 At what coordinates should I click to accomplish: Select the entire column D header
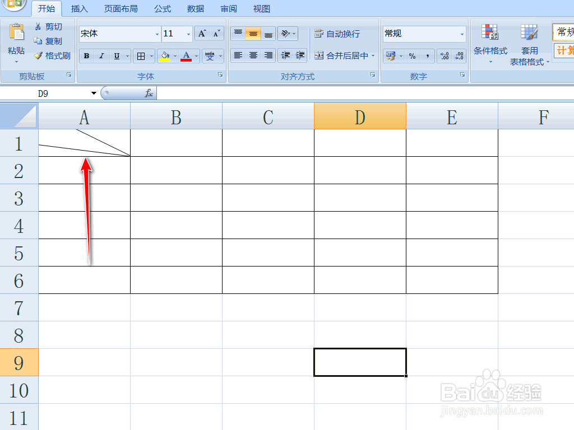[360, 116]
